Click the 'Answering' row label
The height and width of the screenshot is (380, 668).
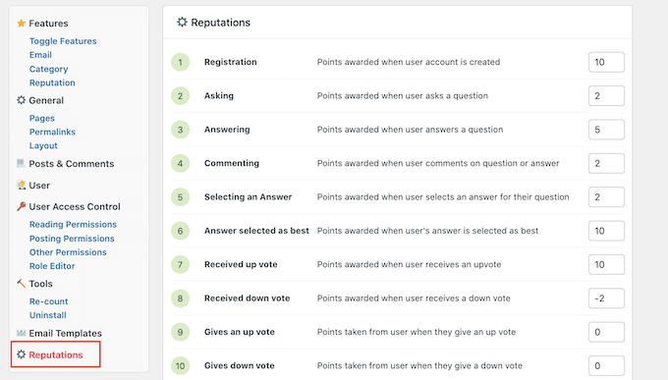[227, 130]
